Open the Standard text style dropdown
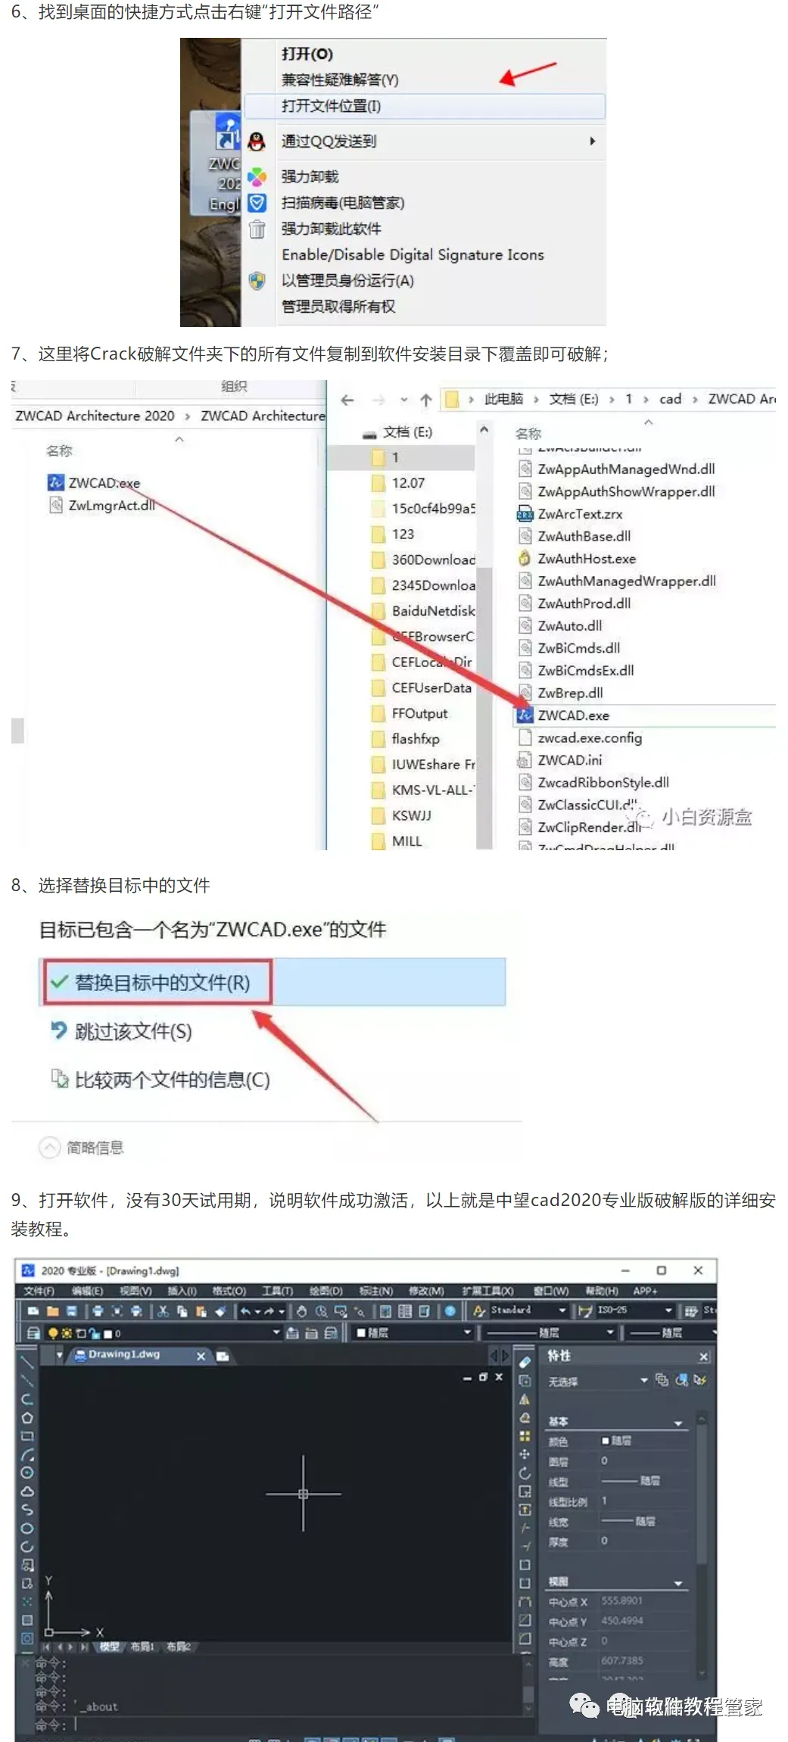The height and width of the screenshot is (1742, 788). (562, 1310)
